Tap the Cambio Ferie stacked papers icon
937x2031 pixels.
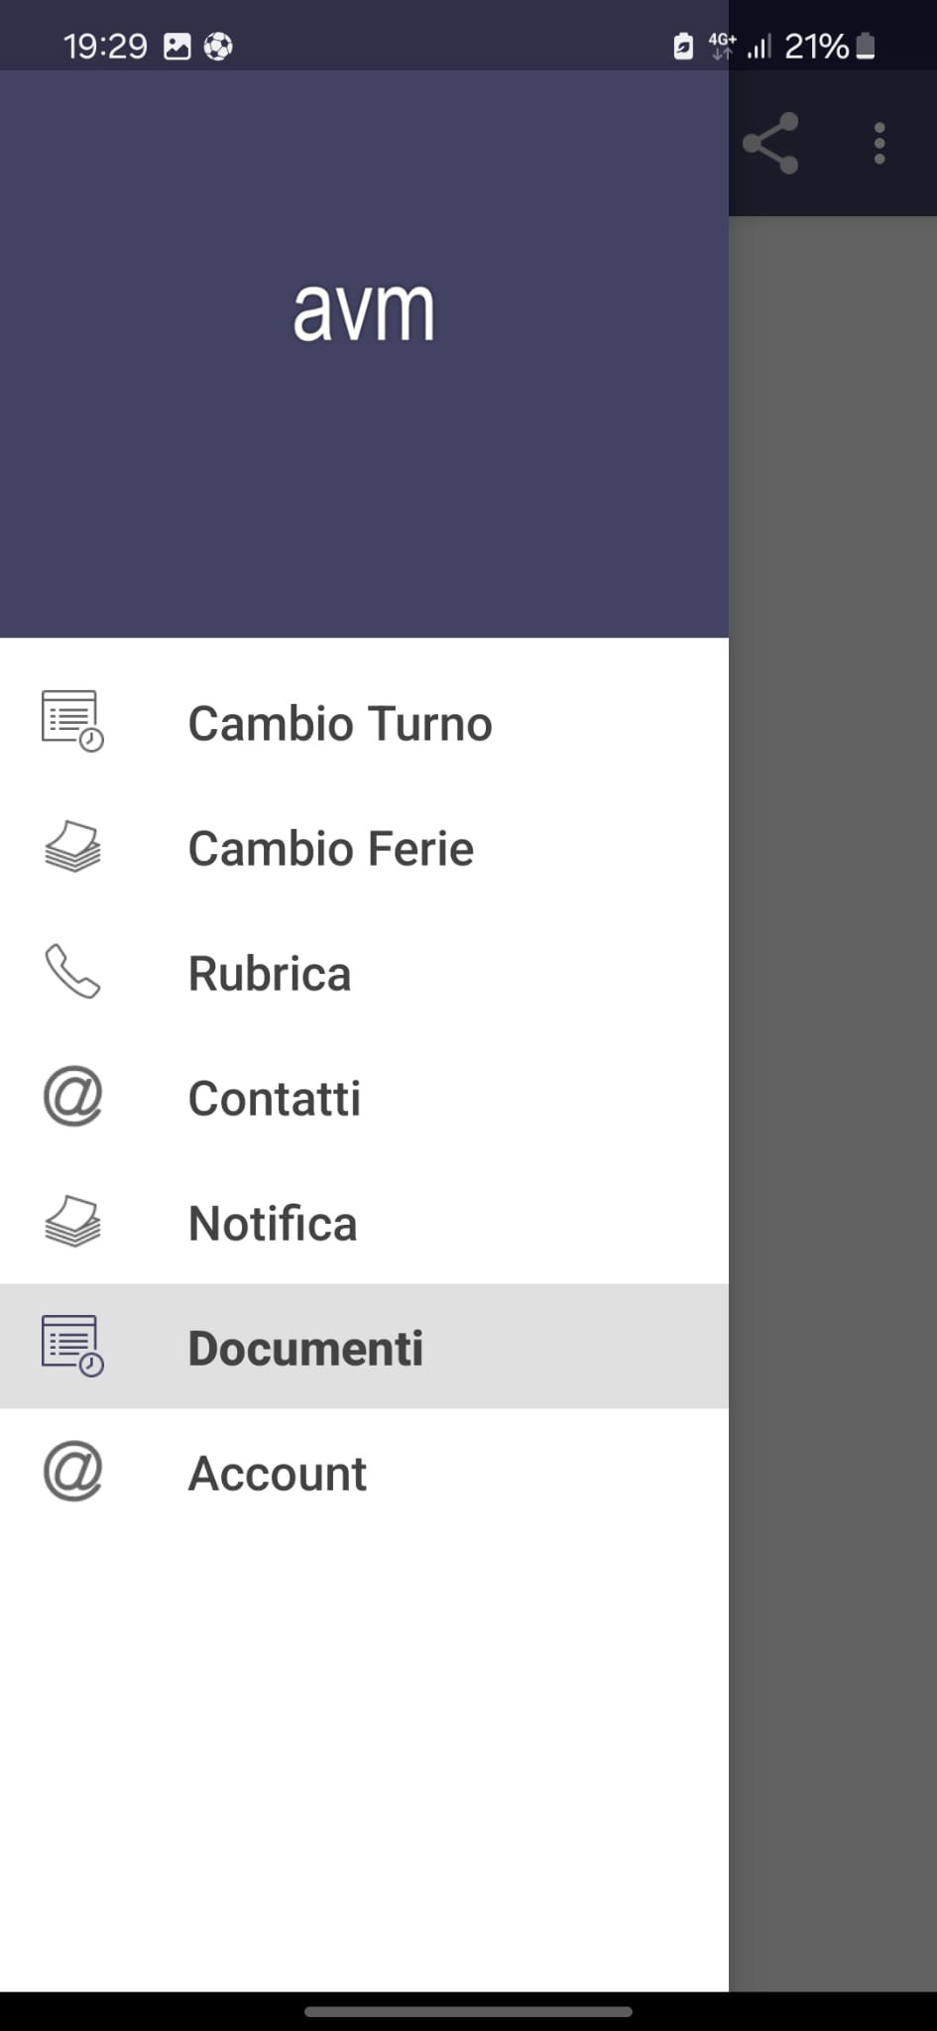tap(72, 847)
